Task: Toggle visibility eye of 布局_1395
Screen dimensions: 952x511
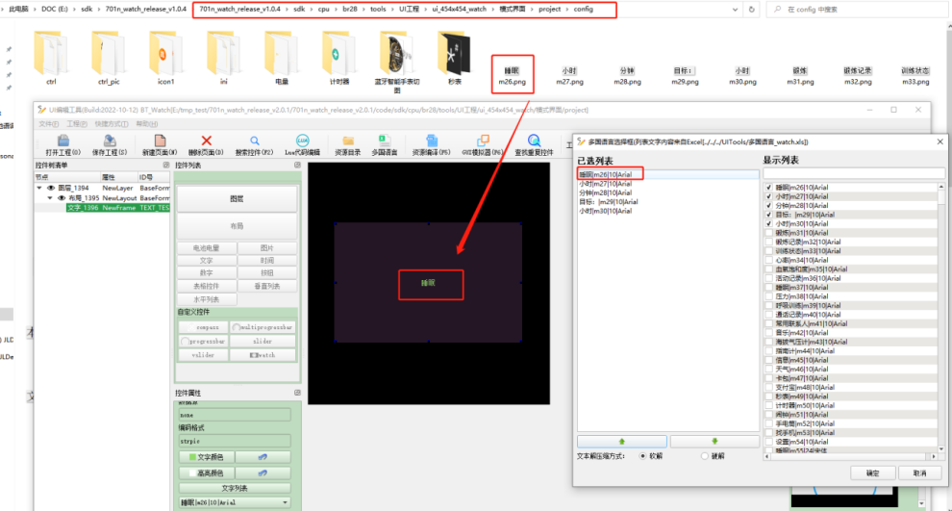Action: tap(62, 198)
